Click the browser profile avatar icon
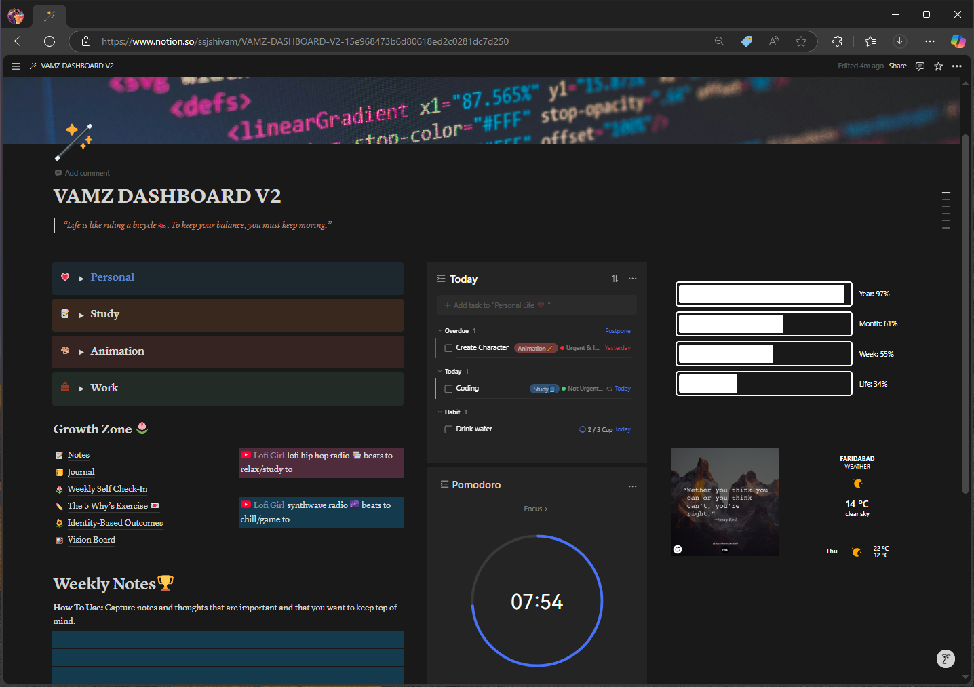This screenshot has height=687, width=974. [16, 16]
